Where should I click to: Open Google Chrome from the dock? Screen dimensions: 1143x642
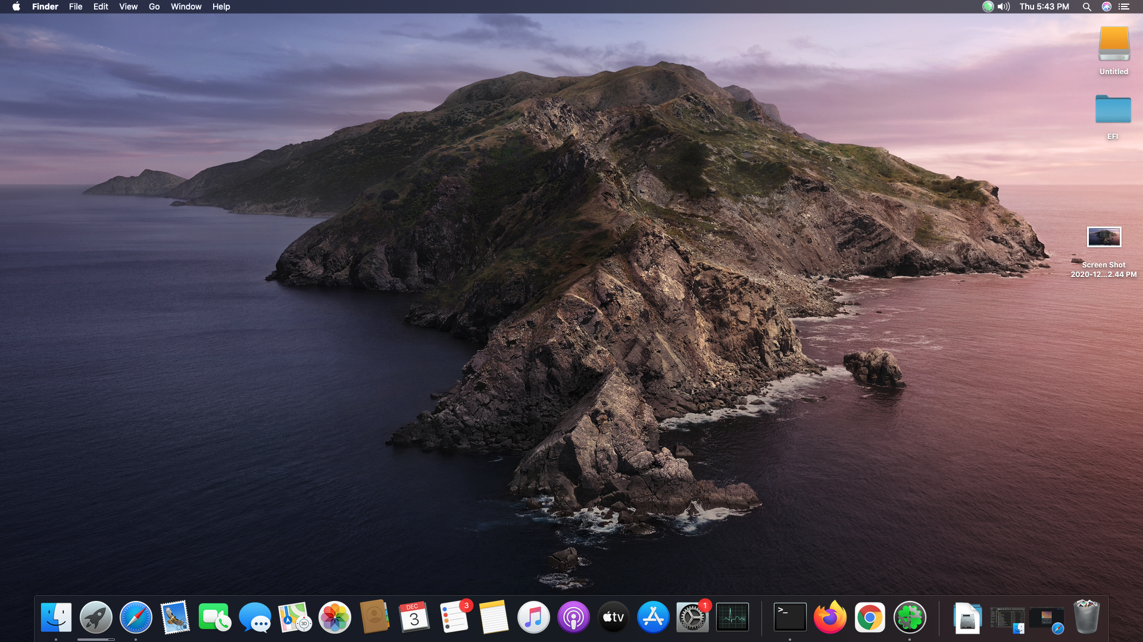[x=870, y=618]
